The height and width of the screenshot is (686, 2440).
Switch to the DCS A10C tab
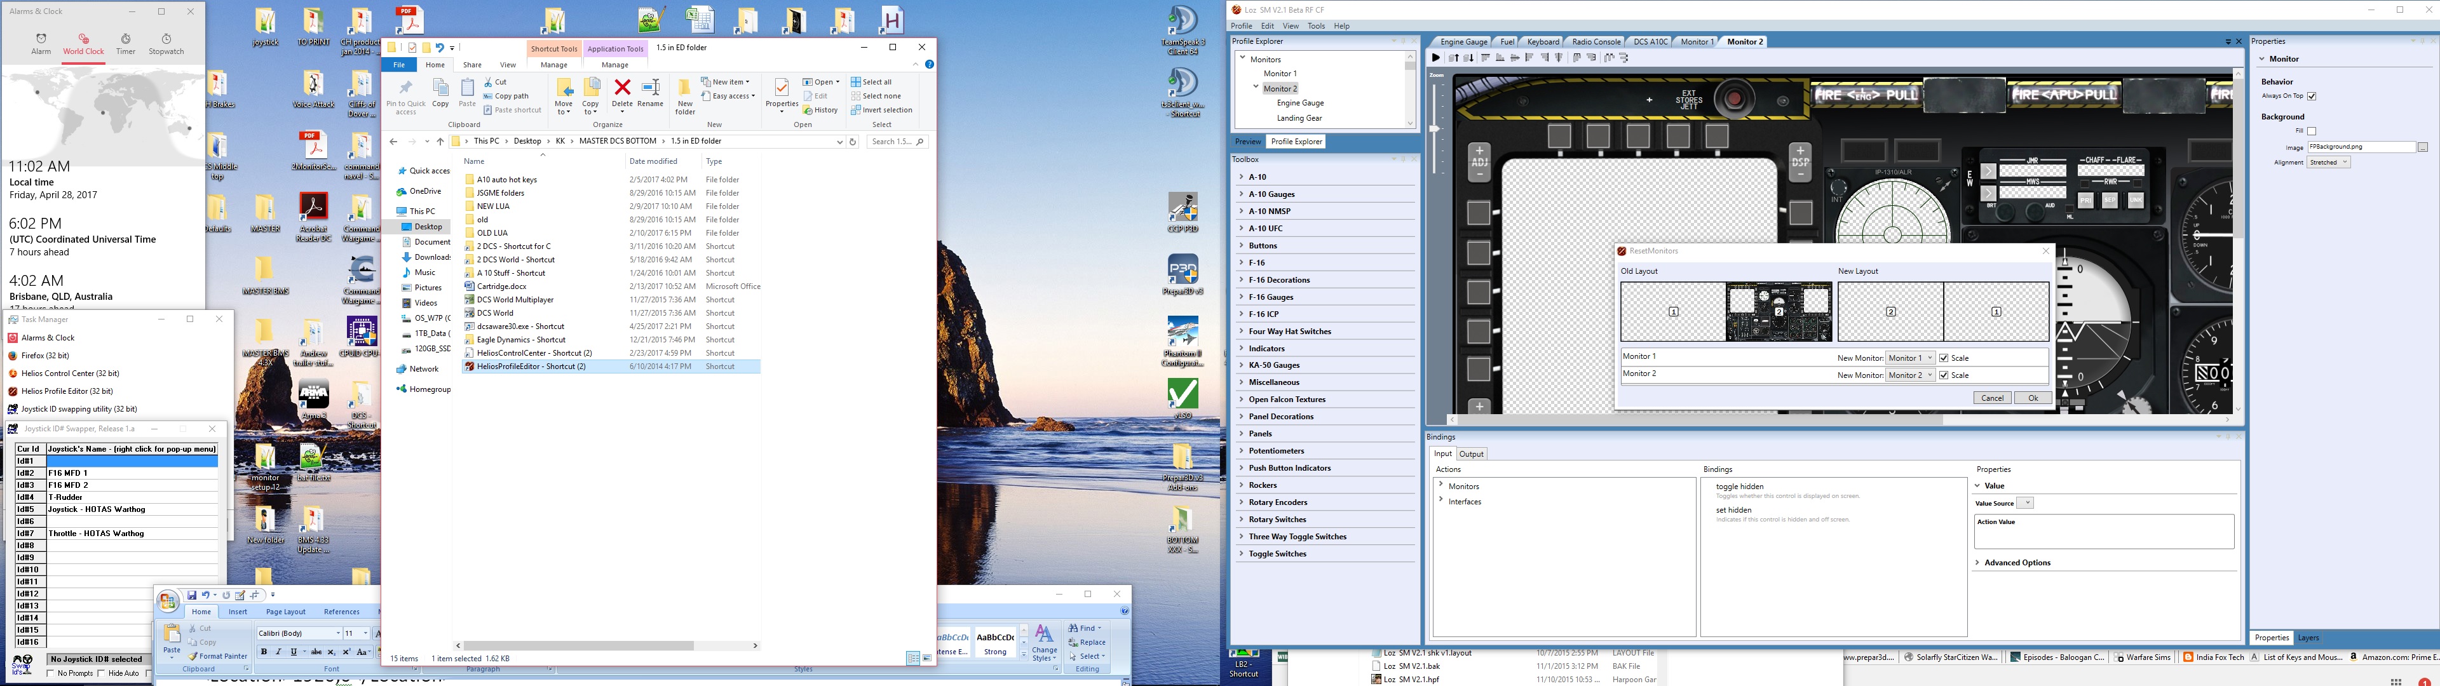click(1651, 42)
